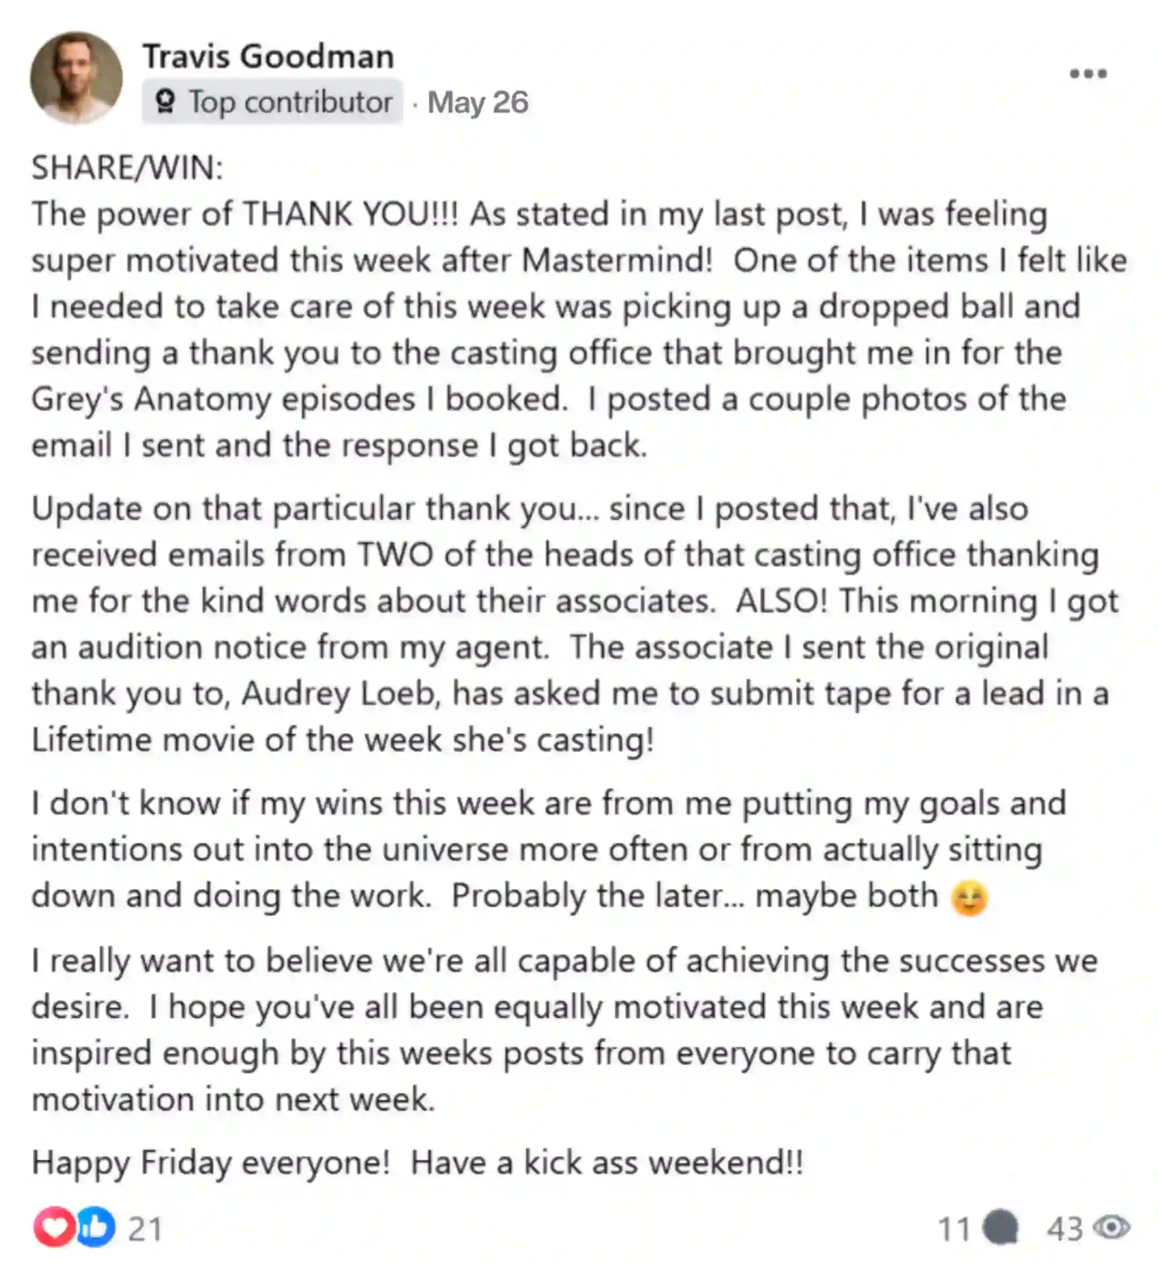
Task: Click the 'Update on that particular' paragraph
Action: 575,624
